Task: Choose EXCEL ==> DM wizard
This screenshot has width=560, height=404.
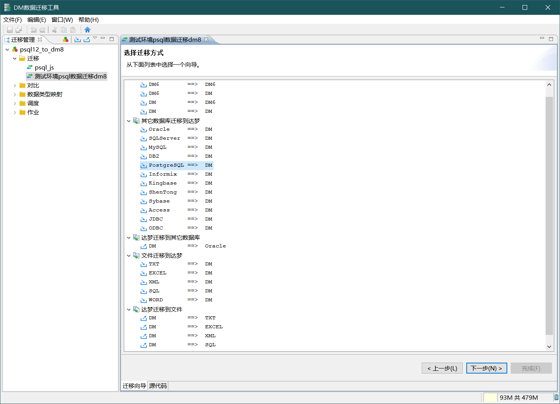Action: [x=177, y=273]
